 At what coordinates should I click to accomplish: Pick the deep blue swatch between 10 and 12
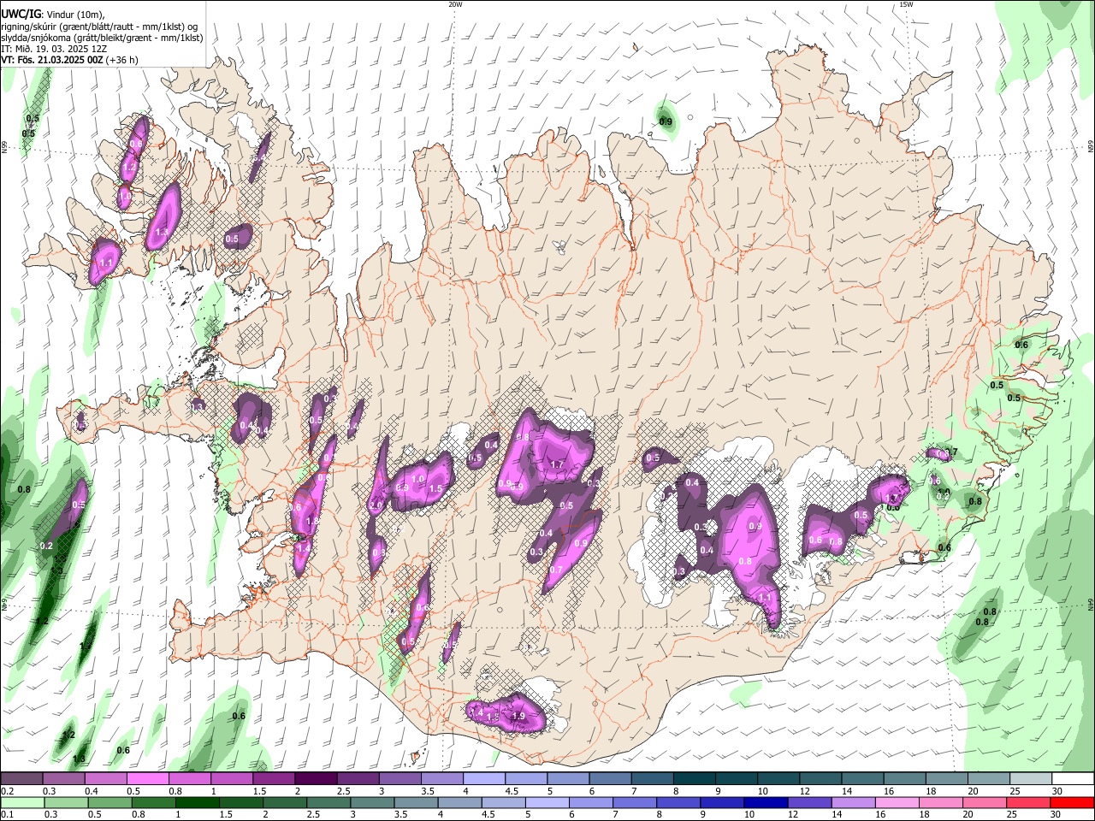[765, 802]
